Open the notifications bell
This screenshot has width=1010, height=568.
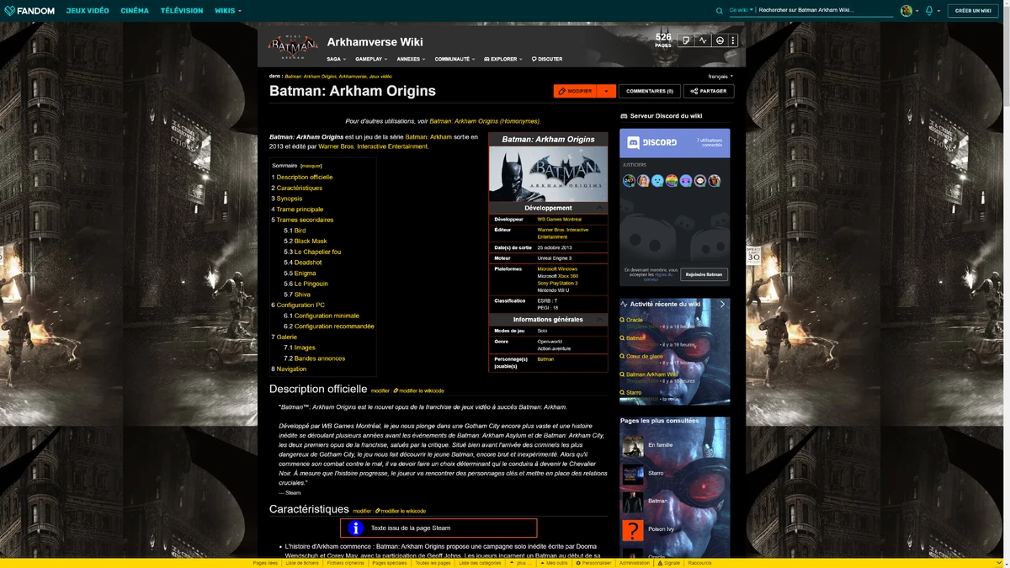[x=928, y=11]
